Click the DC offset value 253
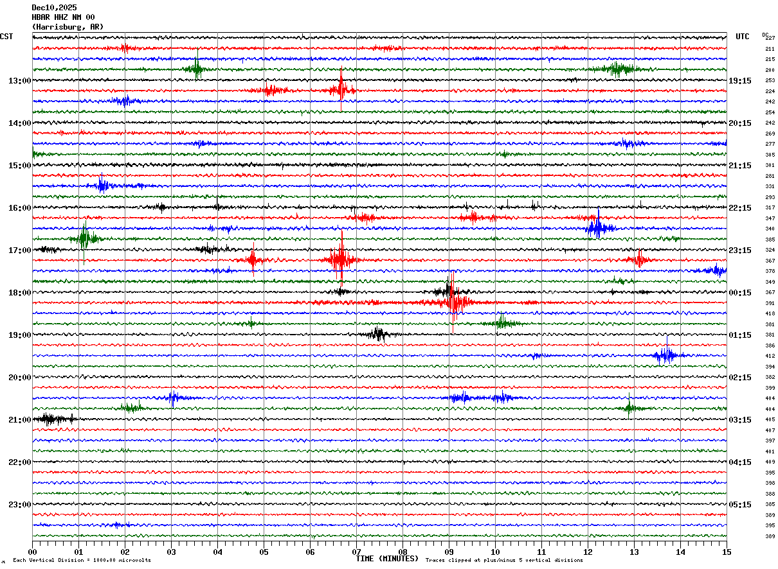This screenshot has height=569, width=778. click(x=770, y=81)
